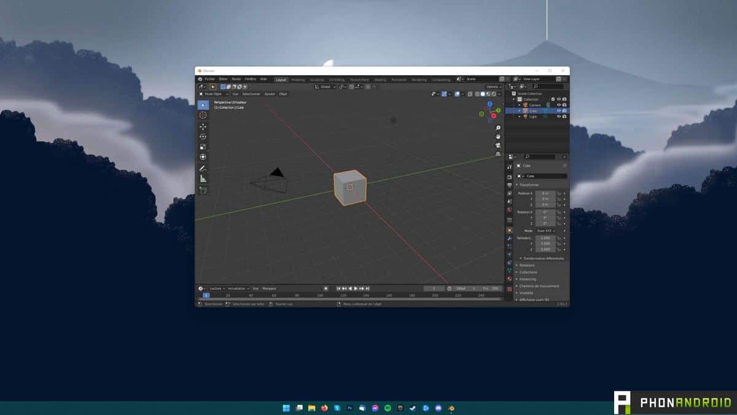Jump to the first frame
Image resolution: width=737 pixels, height=415 pixels.
pos(338,288)
